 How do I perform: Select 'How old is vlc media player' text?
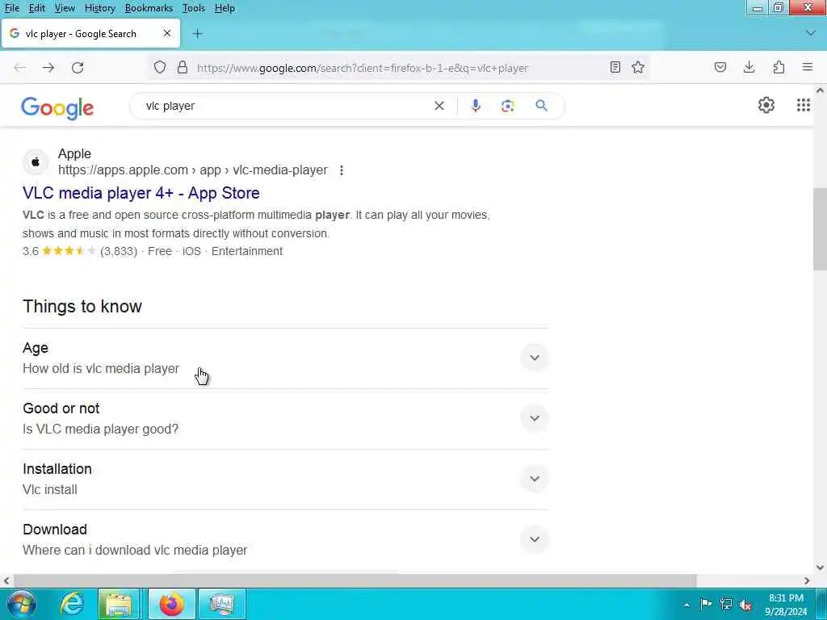(x=101, y=368)
